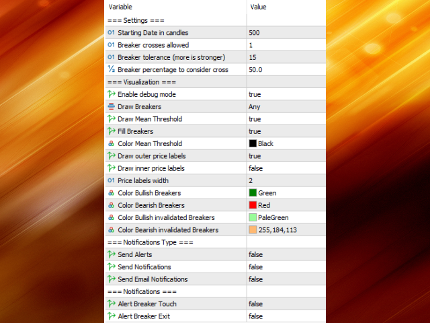Click the boolean icon beside Draw outer price labels

point(111,155)
